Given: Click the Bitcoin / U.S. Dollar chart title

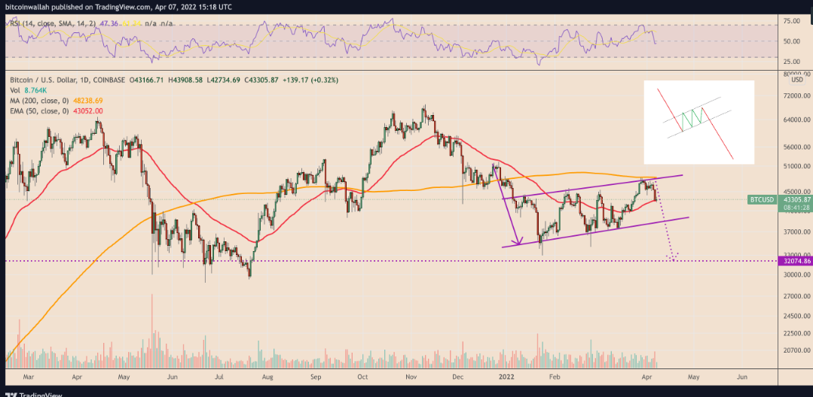Looking at the screenshot, I should (42, 80).
